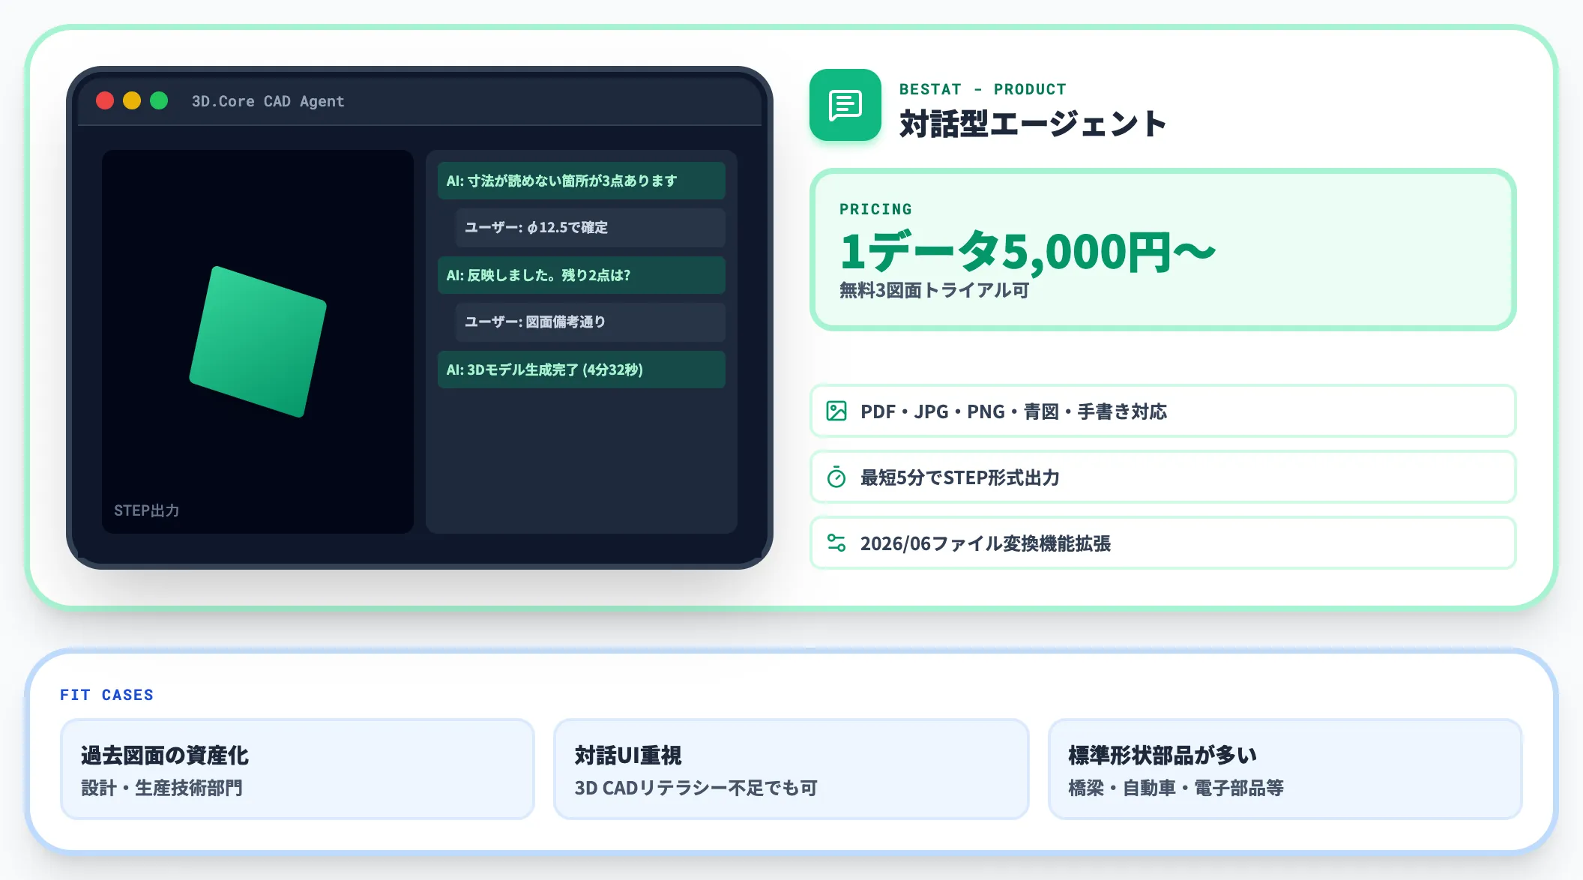Click the STEP出力 label in preview
1583x880 pixels.
(147, 510)
